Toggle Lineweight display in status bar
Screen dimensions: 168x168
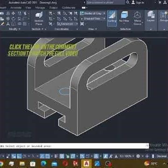[56, 156]
